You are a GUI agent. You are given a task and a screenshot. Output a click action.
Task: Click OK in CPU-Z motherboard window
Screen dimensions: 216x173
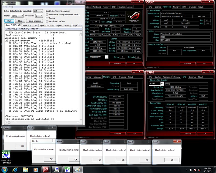205,64
